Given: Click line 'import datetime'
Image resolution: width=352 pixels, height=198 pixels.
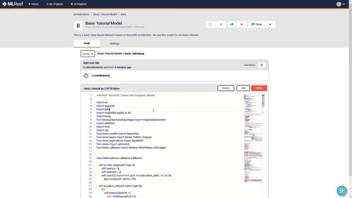Looking at the screenshot, I should pos(106,123).
